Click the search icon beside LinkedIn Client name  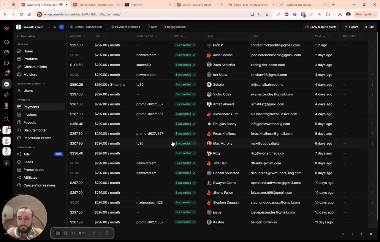point(55,27)
